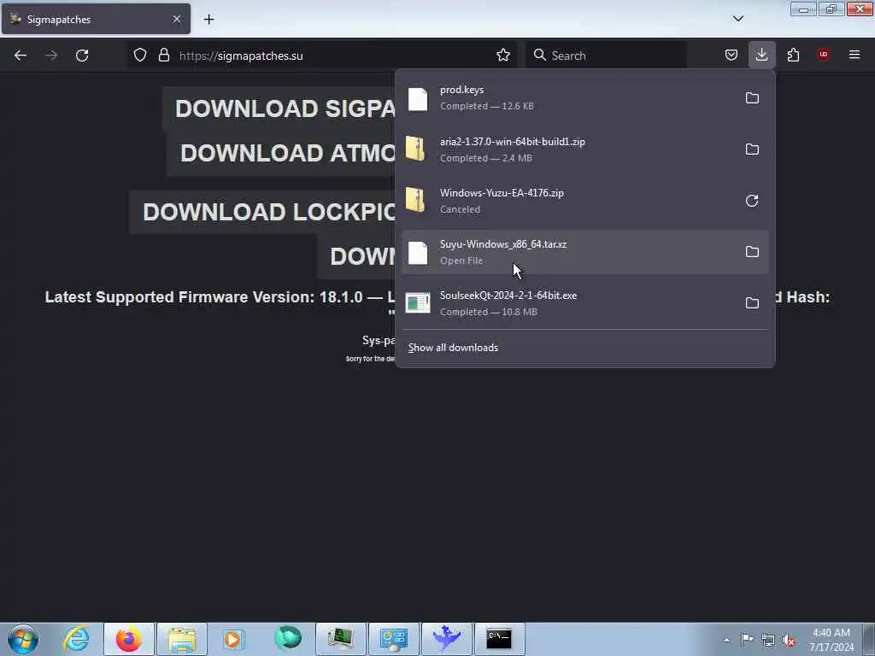Viewport: 875px width, 656px height.
Task: Retry the Windows-Yuzu-EA-4176.zip download
Action: [752, 201]
